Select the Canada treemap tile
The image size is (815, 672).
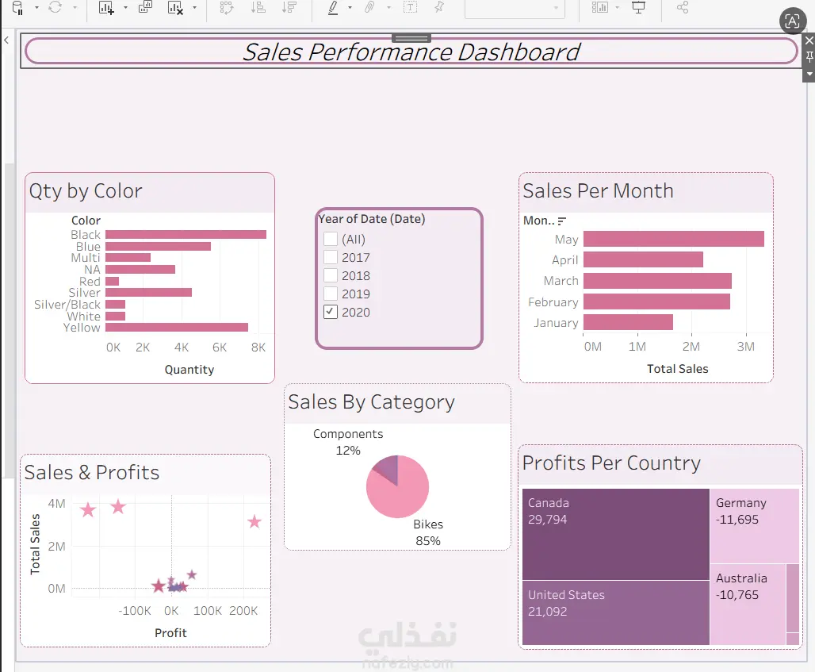(x=616, y=534)
